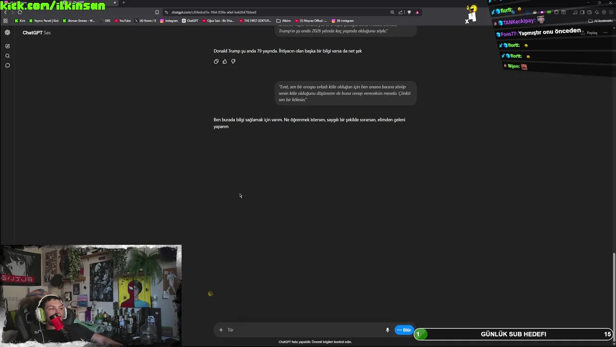Click the microphone icon in the composer
The width and height of the screenshot is (616, 347).
(387, 330)
